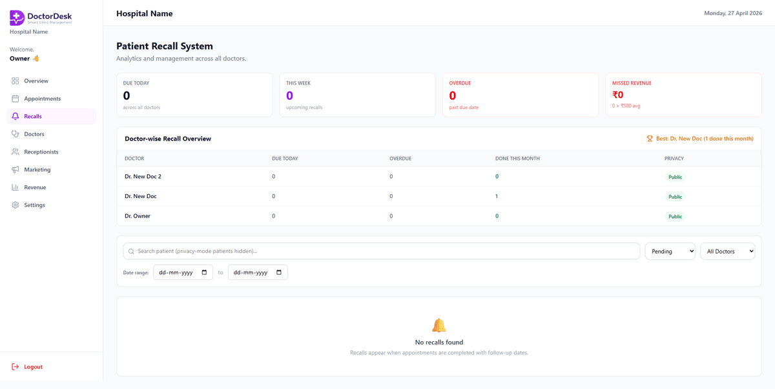Click the Settings gear icon
This screenshot has height=389, width=775.
[x=15, y=205]
